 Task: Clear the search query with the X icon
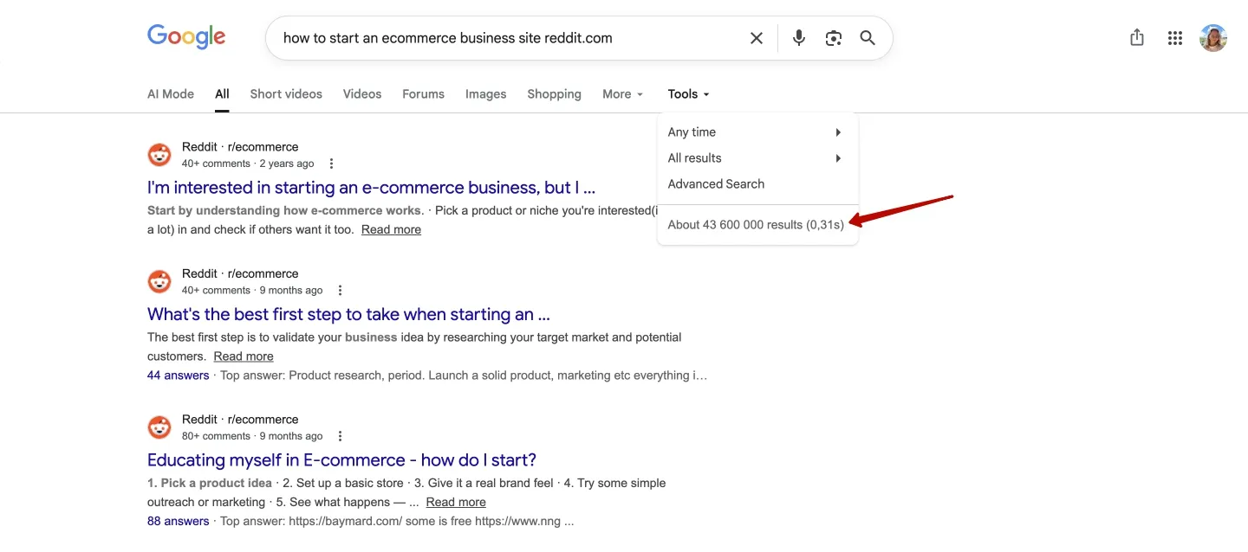pyautogui.click(x=756, y=37)
